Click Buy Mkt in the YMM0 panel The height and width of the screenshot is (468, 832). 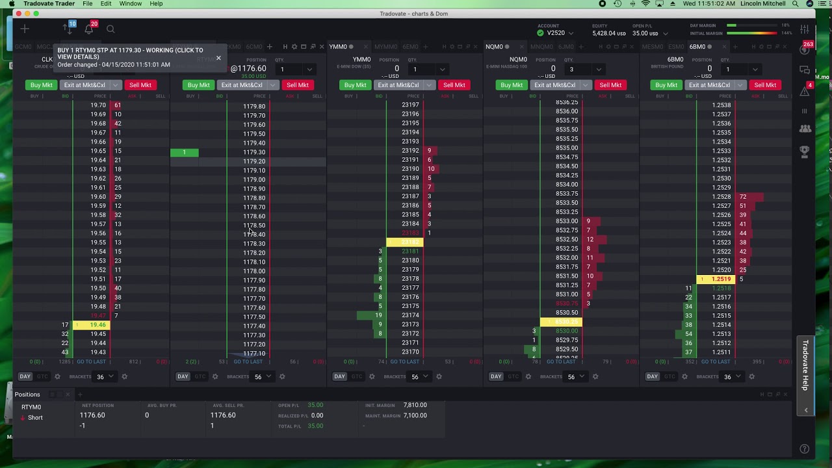coord(355,85)
